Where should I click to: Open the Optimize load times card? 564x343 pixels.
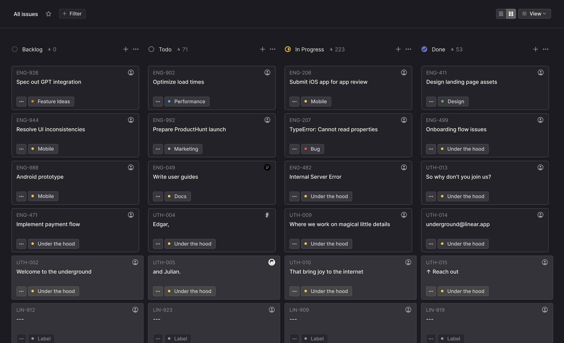tap(178, 82)
